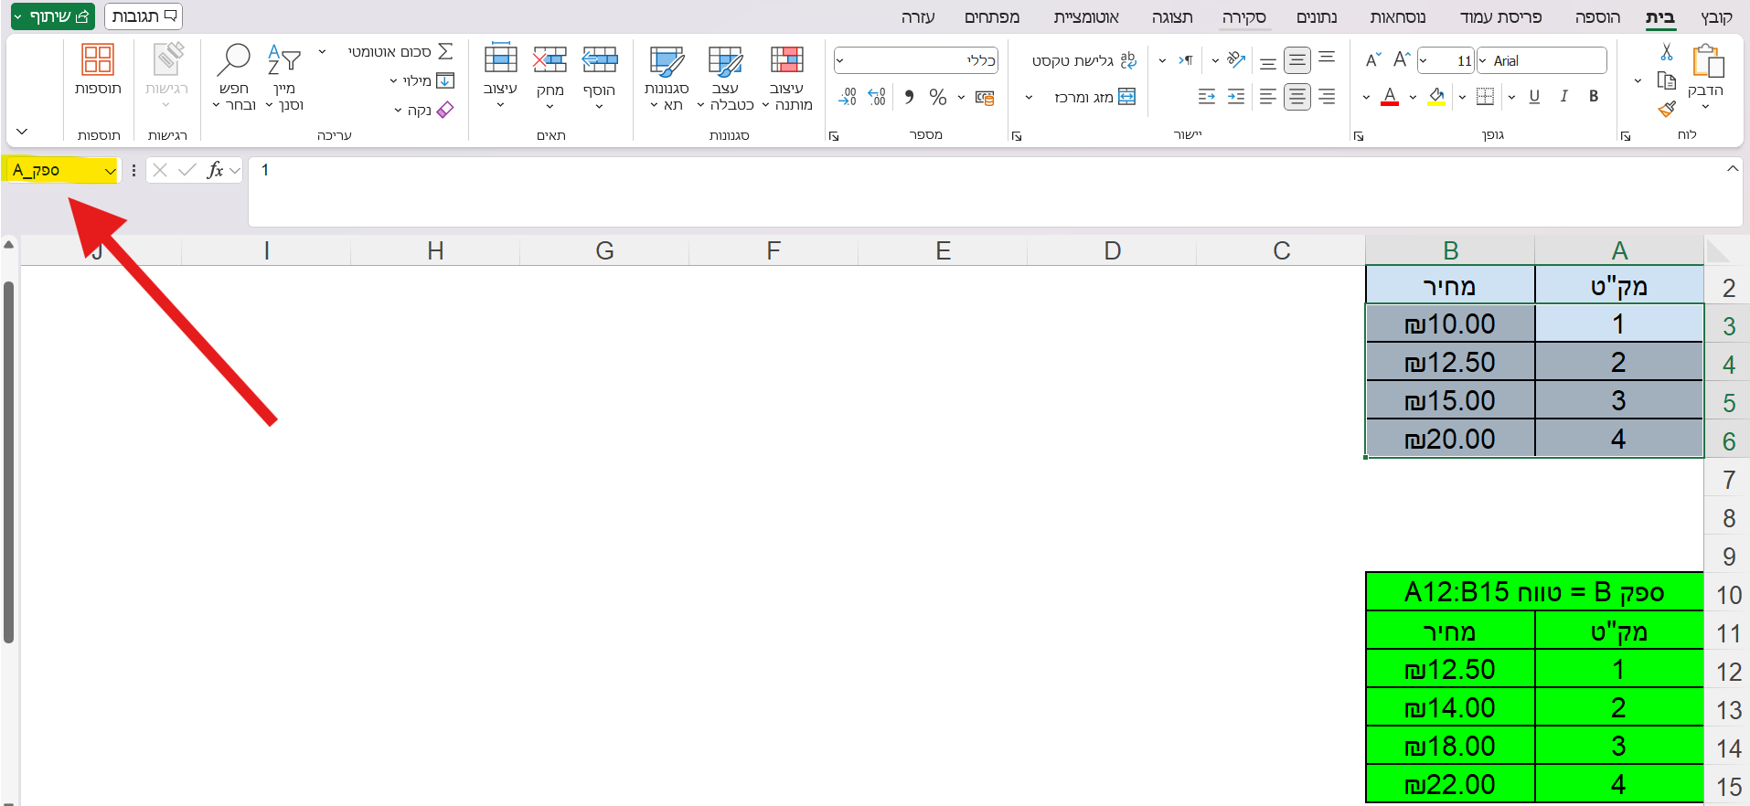1750x806 pixels.
Task: Apply the red font color swatch
Action: tap(1390, 97)
